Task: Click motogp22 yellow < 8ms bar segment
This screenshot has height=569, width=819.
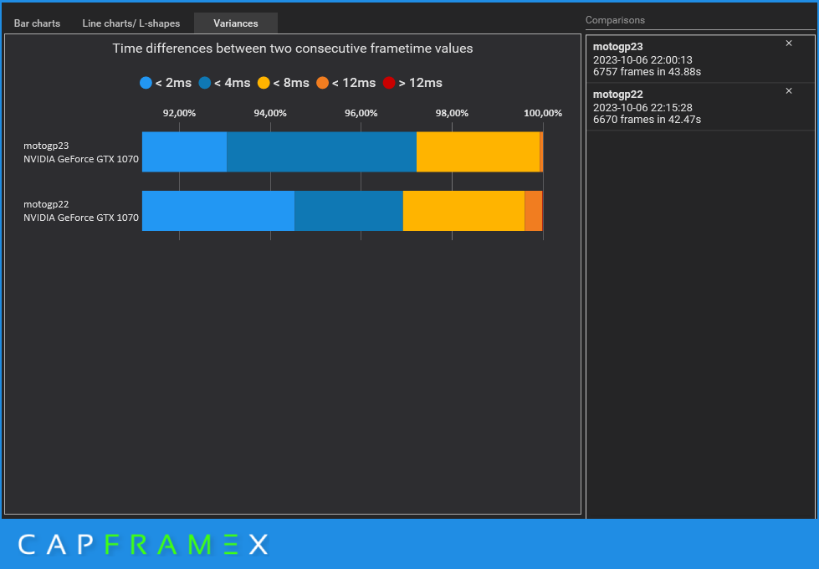Action: tap(463, 211)
